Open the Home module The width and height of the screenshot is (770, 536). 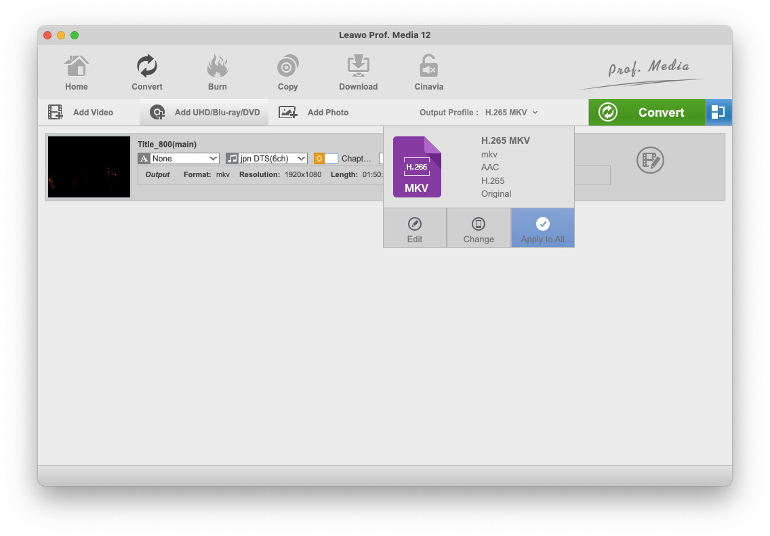point(77,73)
